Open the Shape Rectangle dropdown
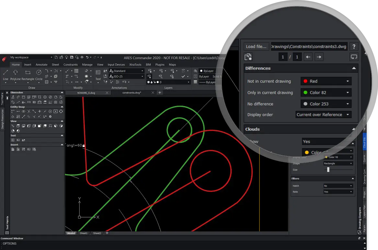 (338, 163)
